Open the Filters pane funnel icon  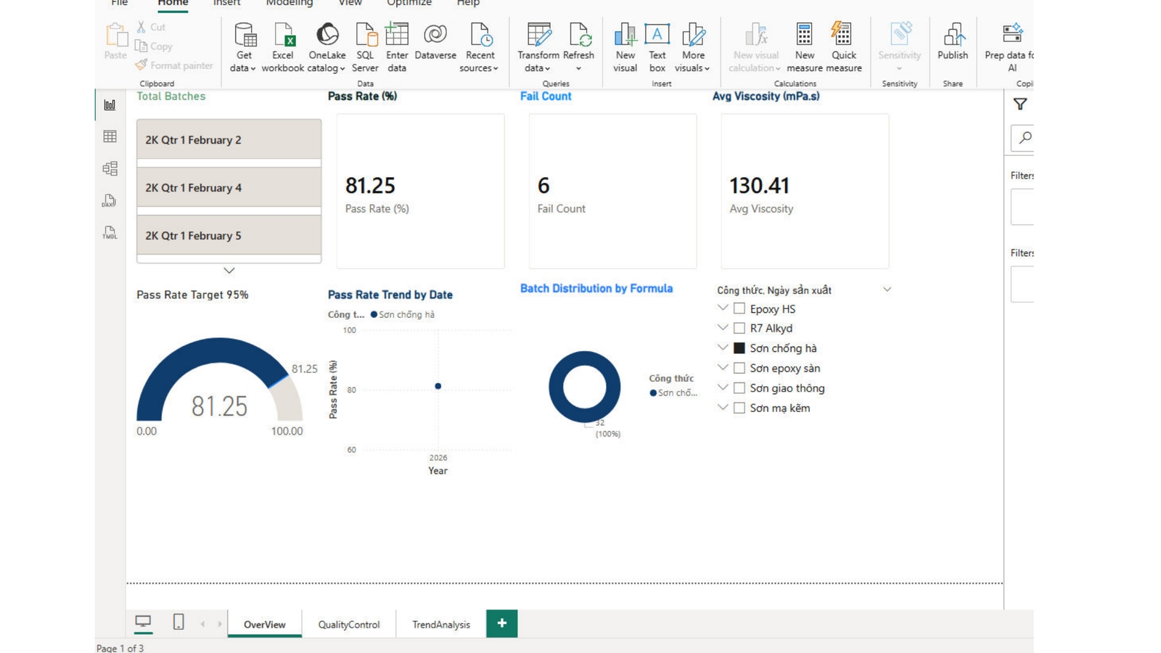click(x=1020, y=104)
